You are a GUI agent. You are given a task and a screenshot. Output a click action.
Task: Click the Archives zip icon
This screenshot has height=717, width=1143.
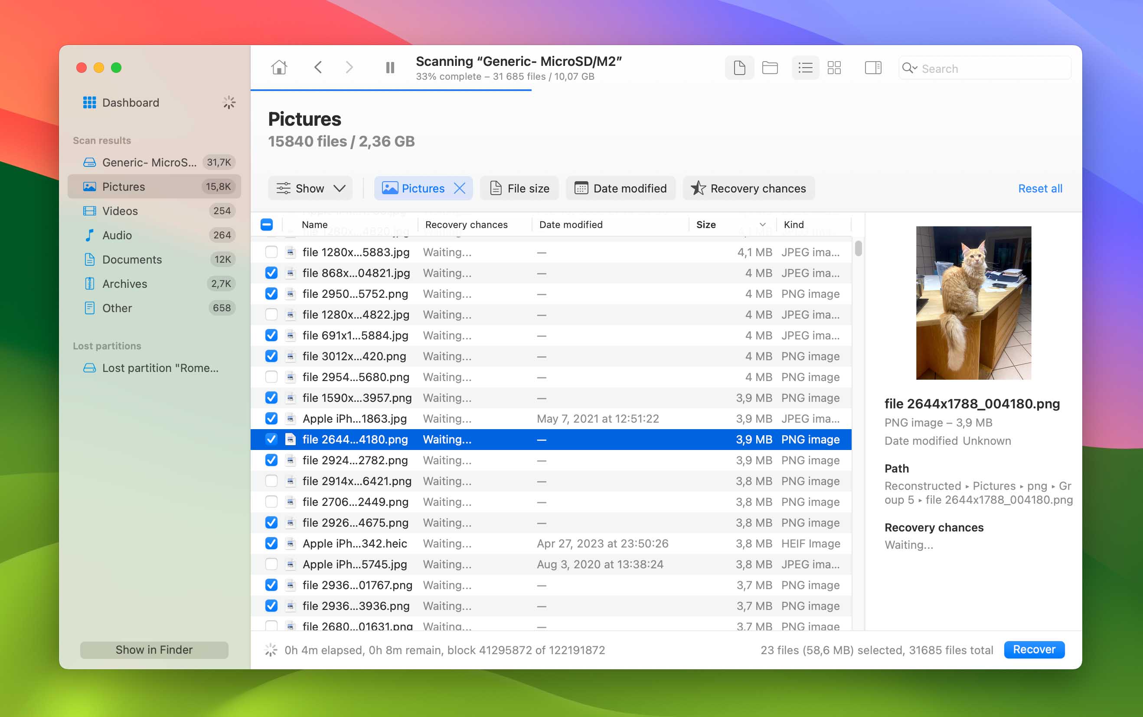89,283
